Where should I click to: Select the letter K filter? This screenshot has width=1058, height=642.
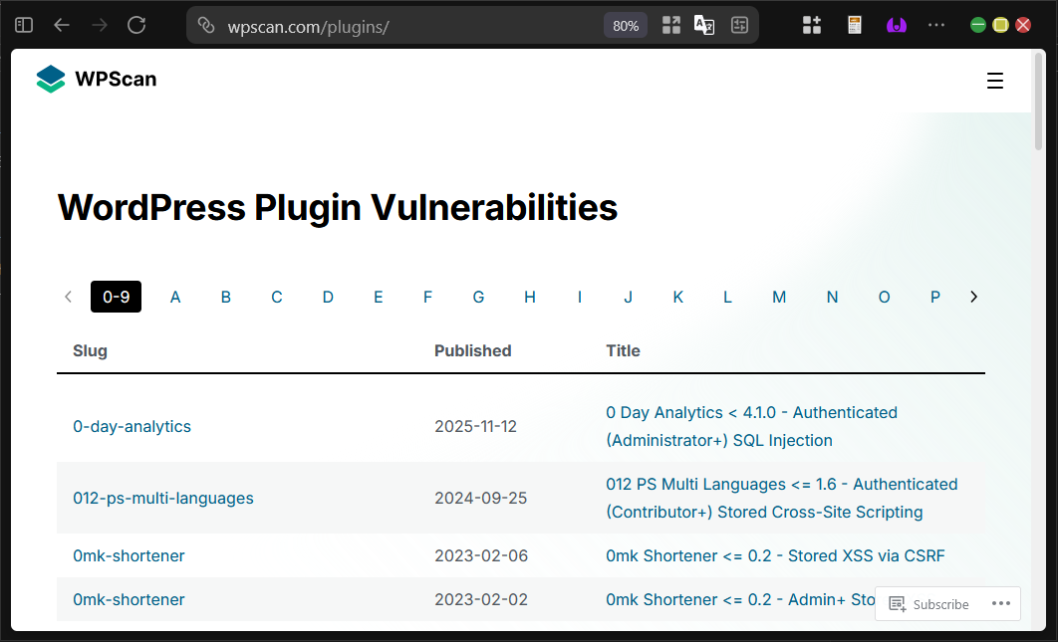(x=678, y=297)
